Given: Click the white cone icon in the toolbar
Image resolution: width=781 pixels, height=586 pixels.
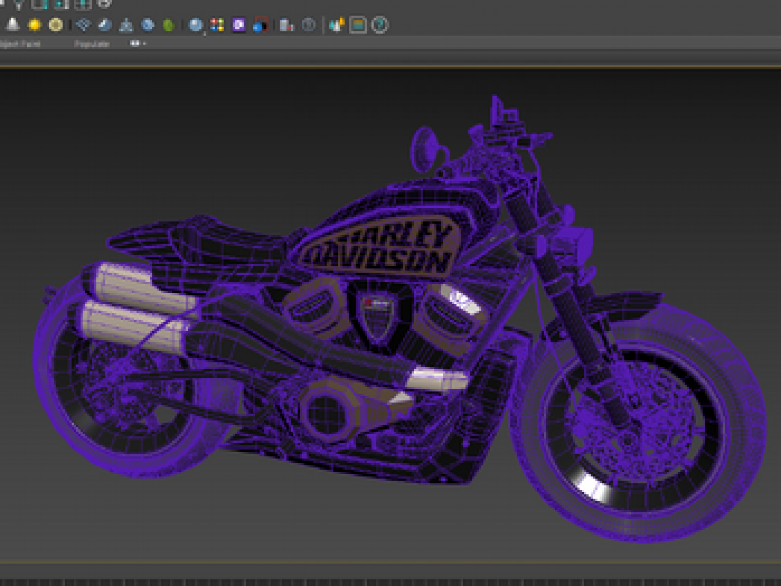Looking at the screenshot, I should tap(12, 24).
